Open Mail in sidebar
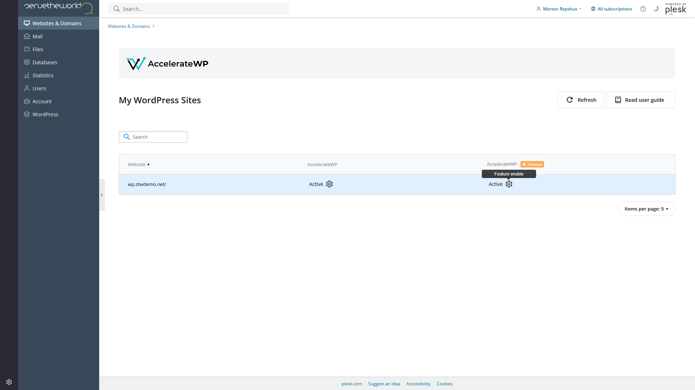The width and height of the screenshot is (695, 390). click(x=58, y=36)
